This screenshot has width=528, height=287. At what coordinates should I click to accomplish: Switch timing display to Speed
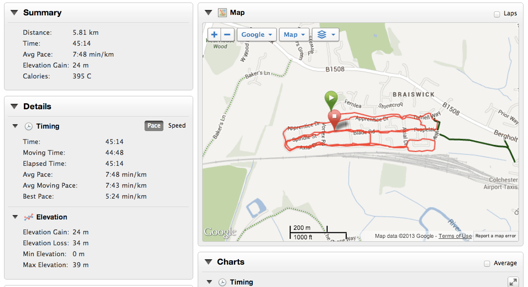177,126
